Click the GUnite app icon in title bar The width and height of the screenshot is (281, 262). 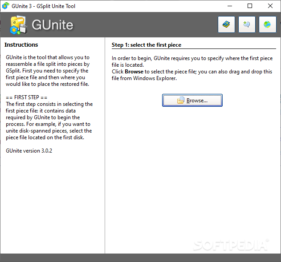[x=6, y=6]
